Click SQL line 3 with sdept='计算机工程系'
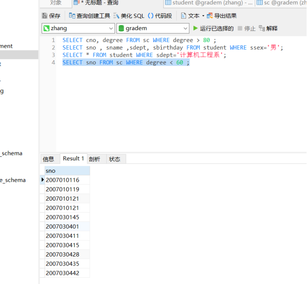The height and width of the screenshot is (284, 307). coord(144,55)
